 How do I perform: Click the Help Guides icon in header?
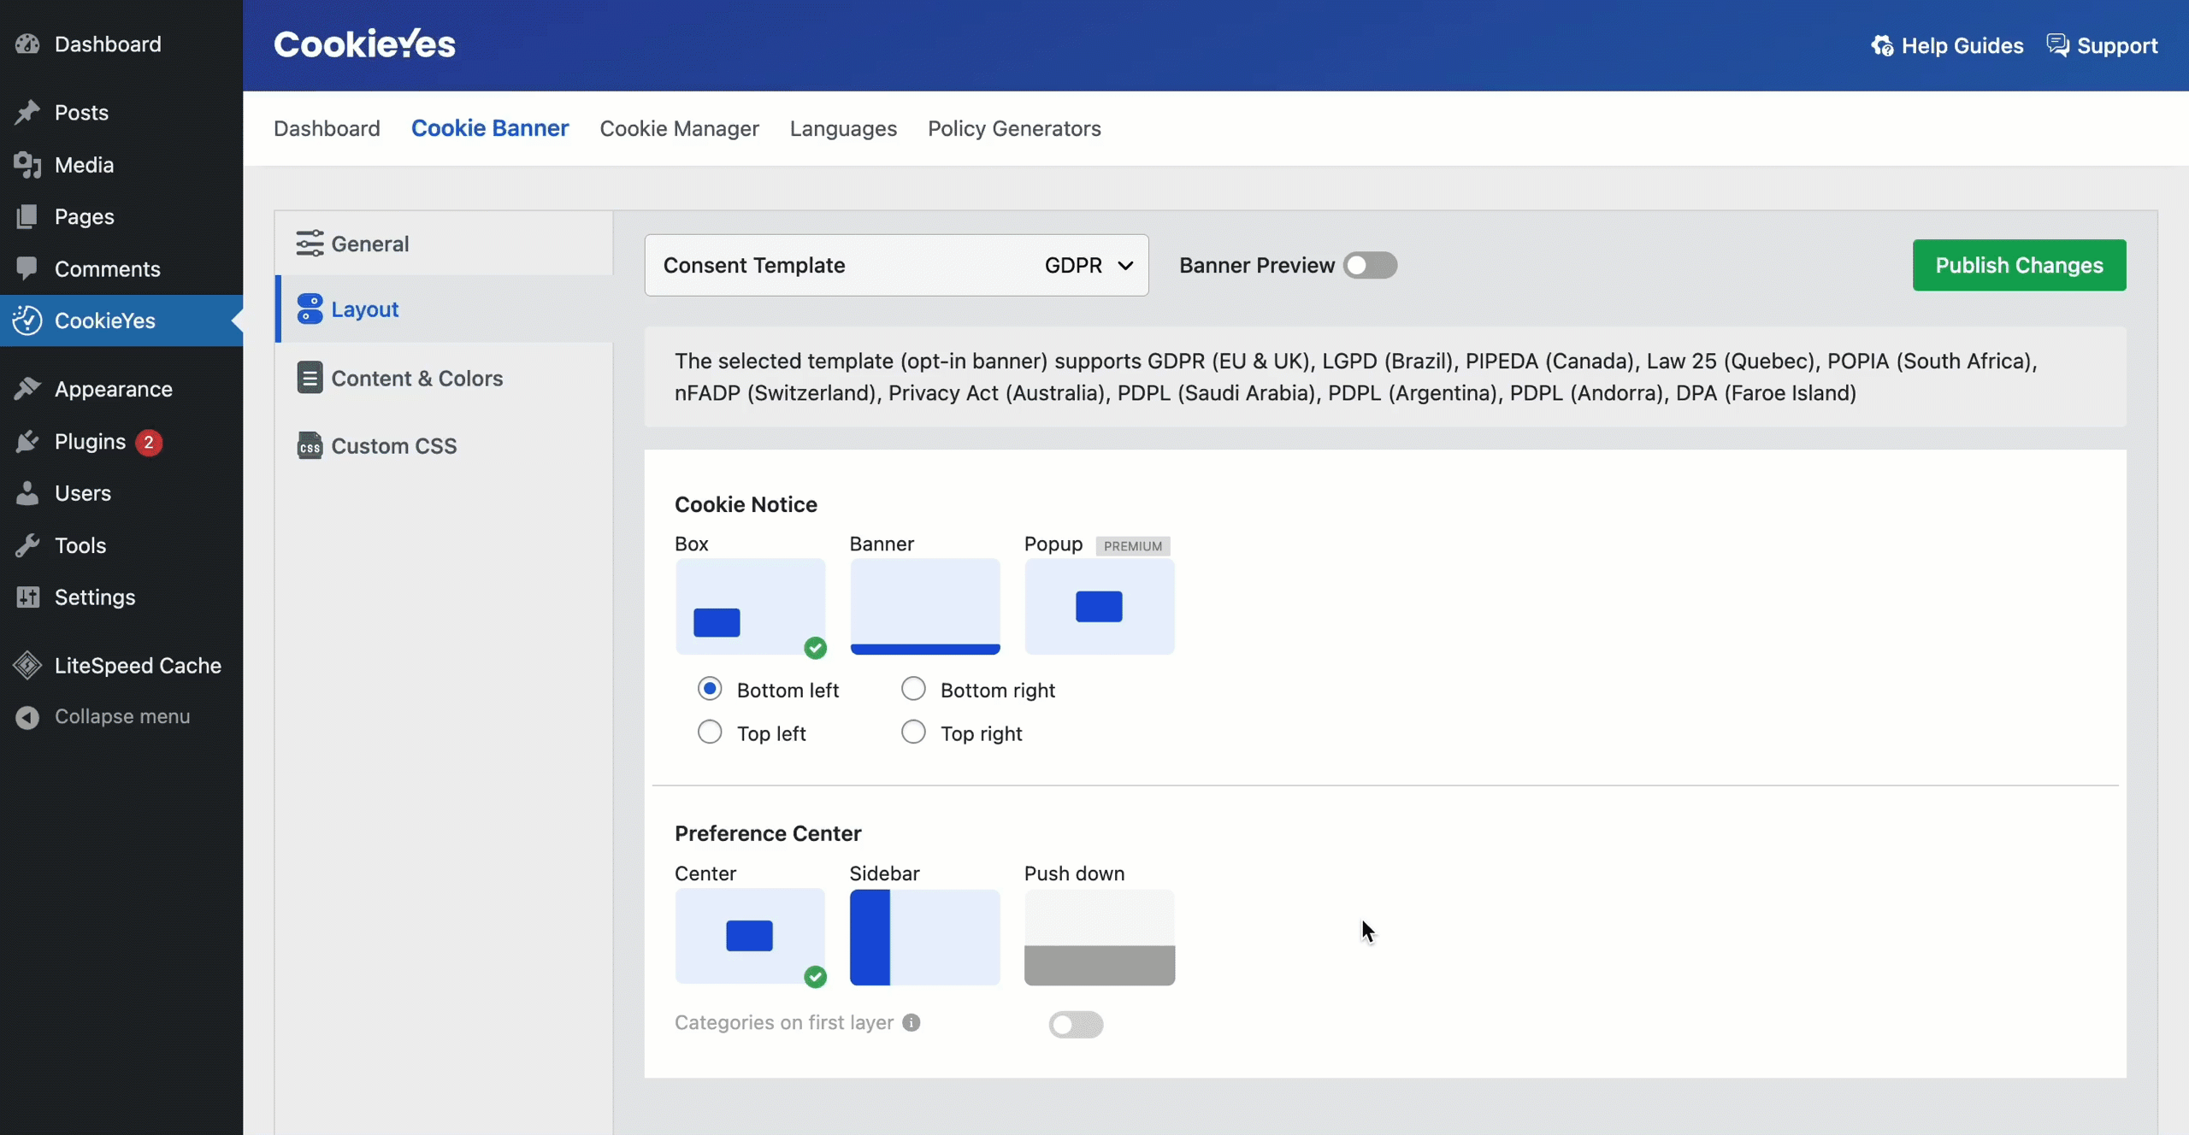[1882, 45]
